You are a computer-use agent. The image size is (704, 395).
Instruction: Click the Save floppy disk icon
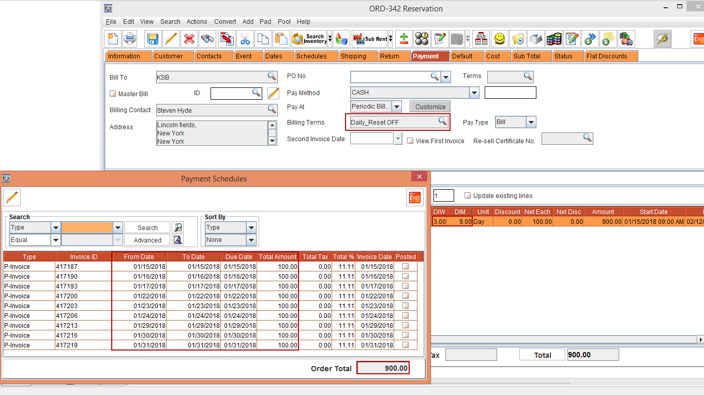(153, 39)
